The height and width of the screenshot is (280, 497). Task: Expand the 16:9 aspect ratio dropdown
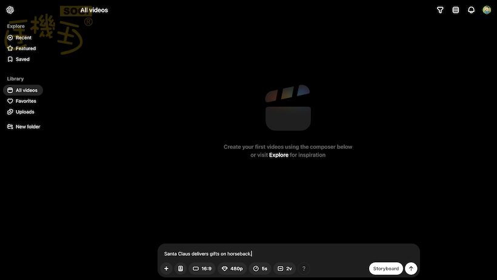(x=202, y=269)
